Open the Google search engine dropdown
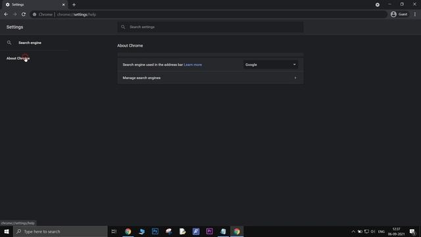The image size is (421, 237). (270, 65)
